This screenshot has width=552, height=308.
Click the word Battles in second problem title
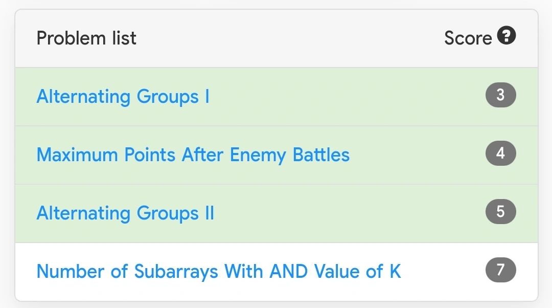(x=321, y=155)
